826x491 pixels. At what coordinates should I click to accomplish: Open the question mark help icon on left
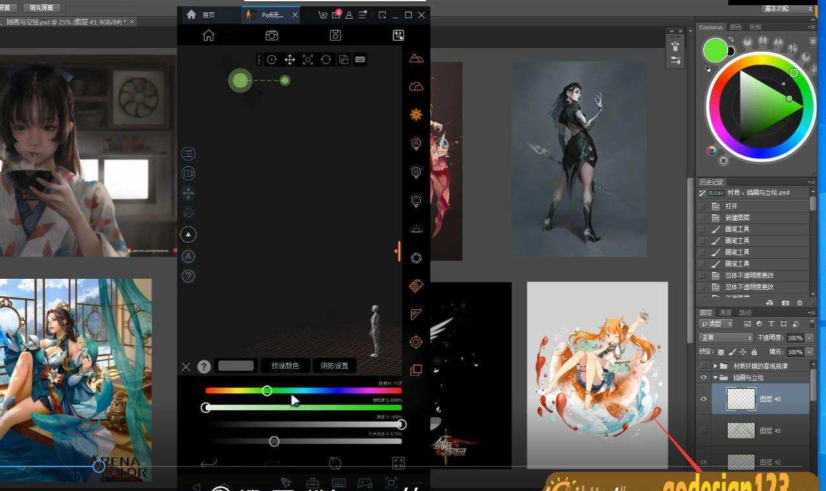(x=188, y=276)
